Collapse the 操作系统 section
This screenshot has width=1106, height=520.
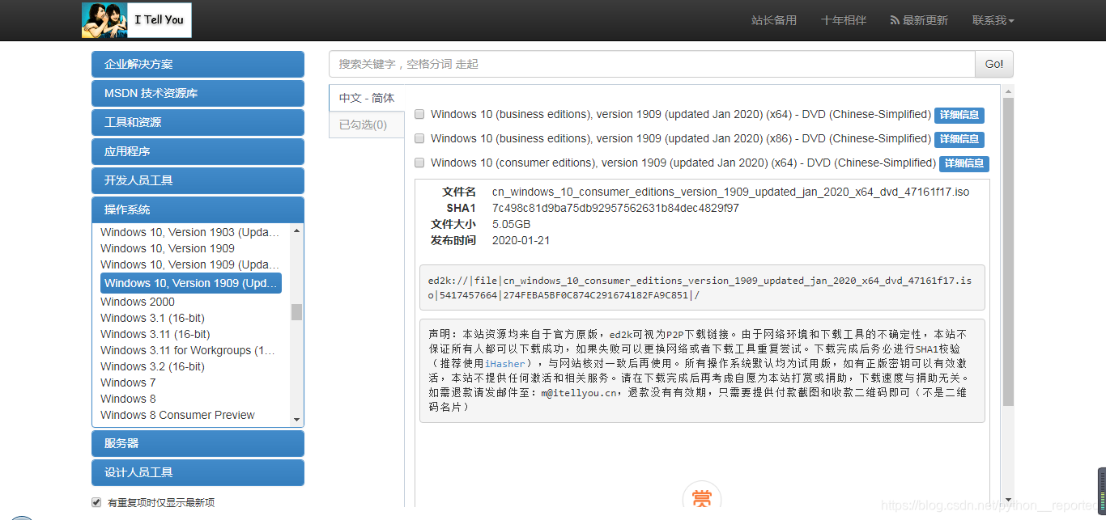click(x=198, y=209)
